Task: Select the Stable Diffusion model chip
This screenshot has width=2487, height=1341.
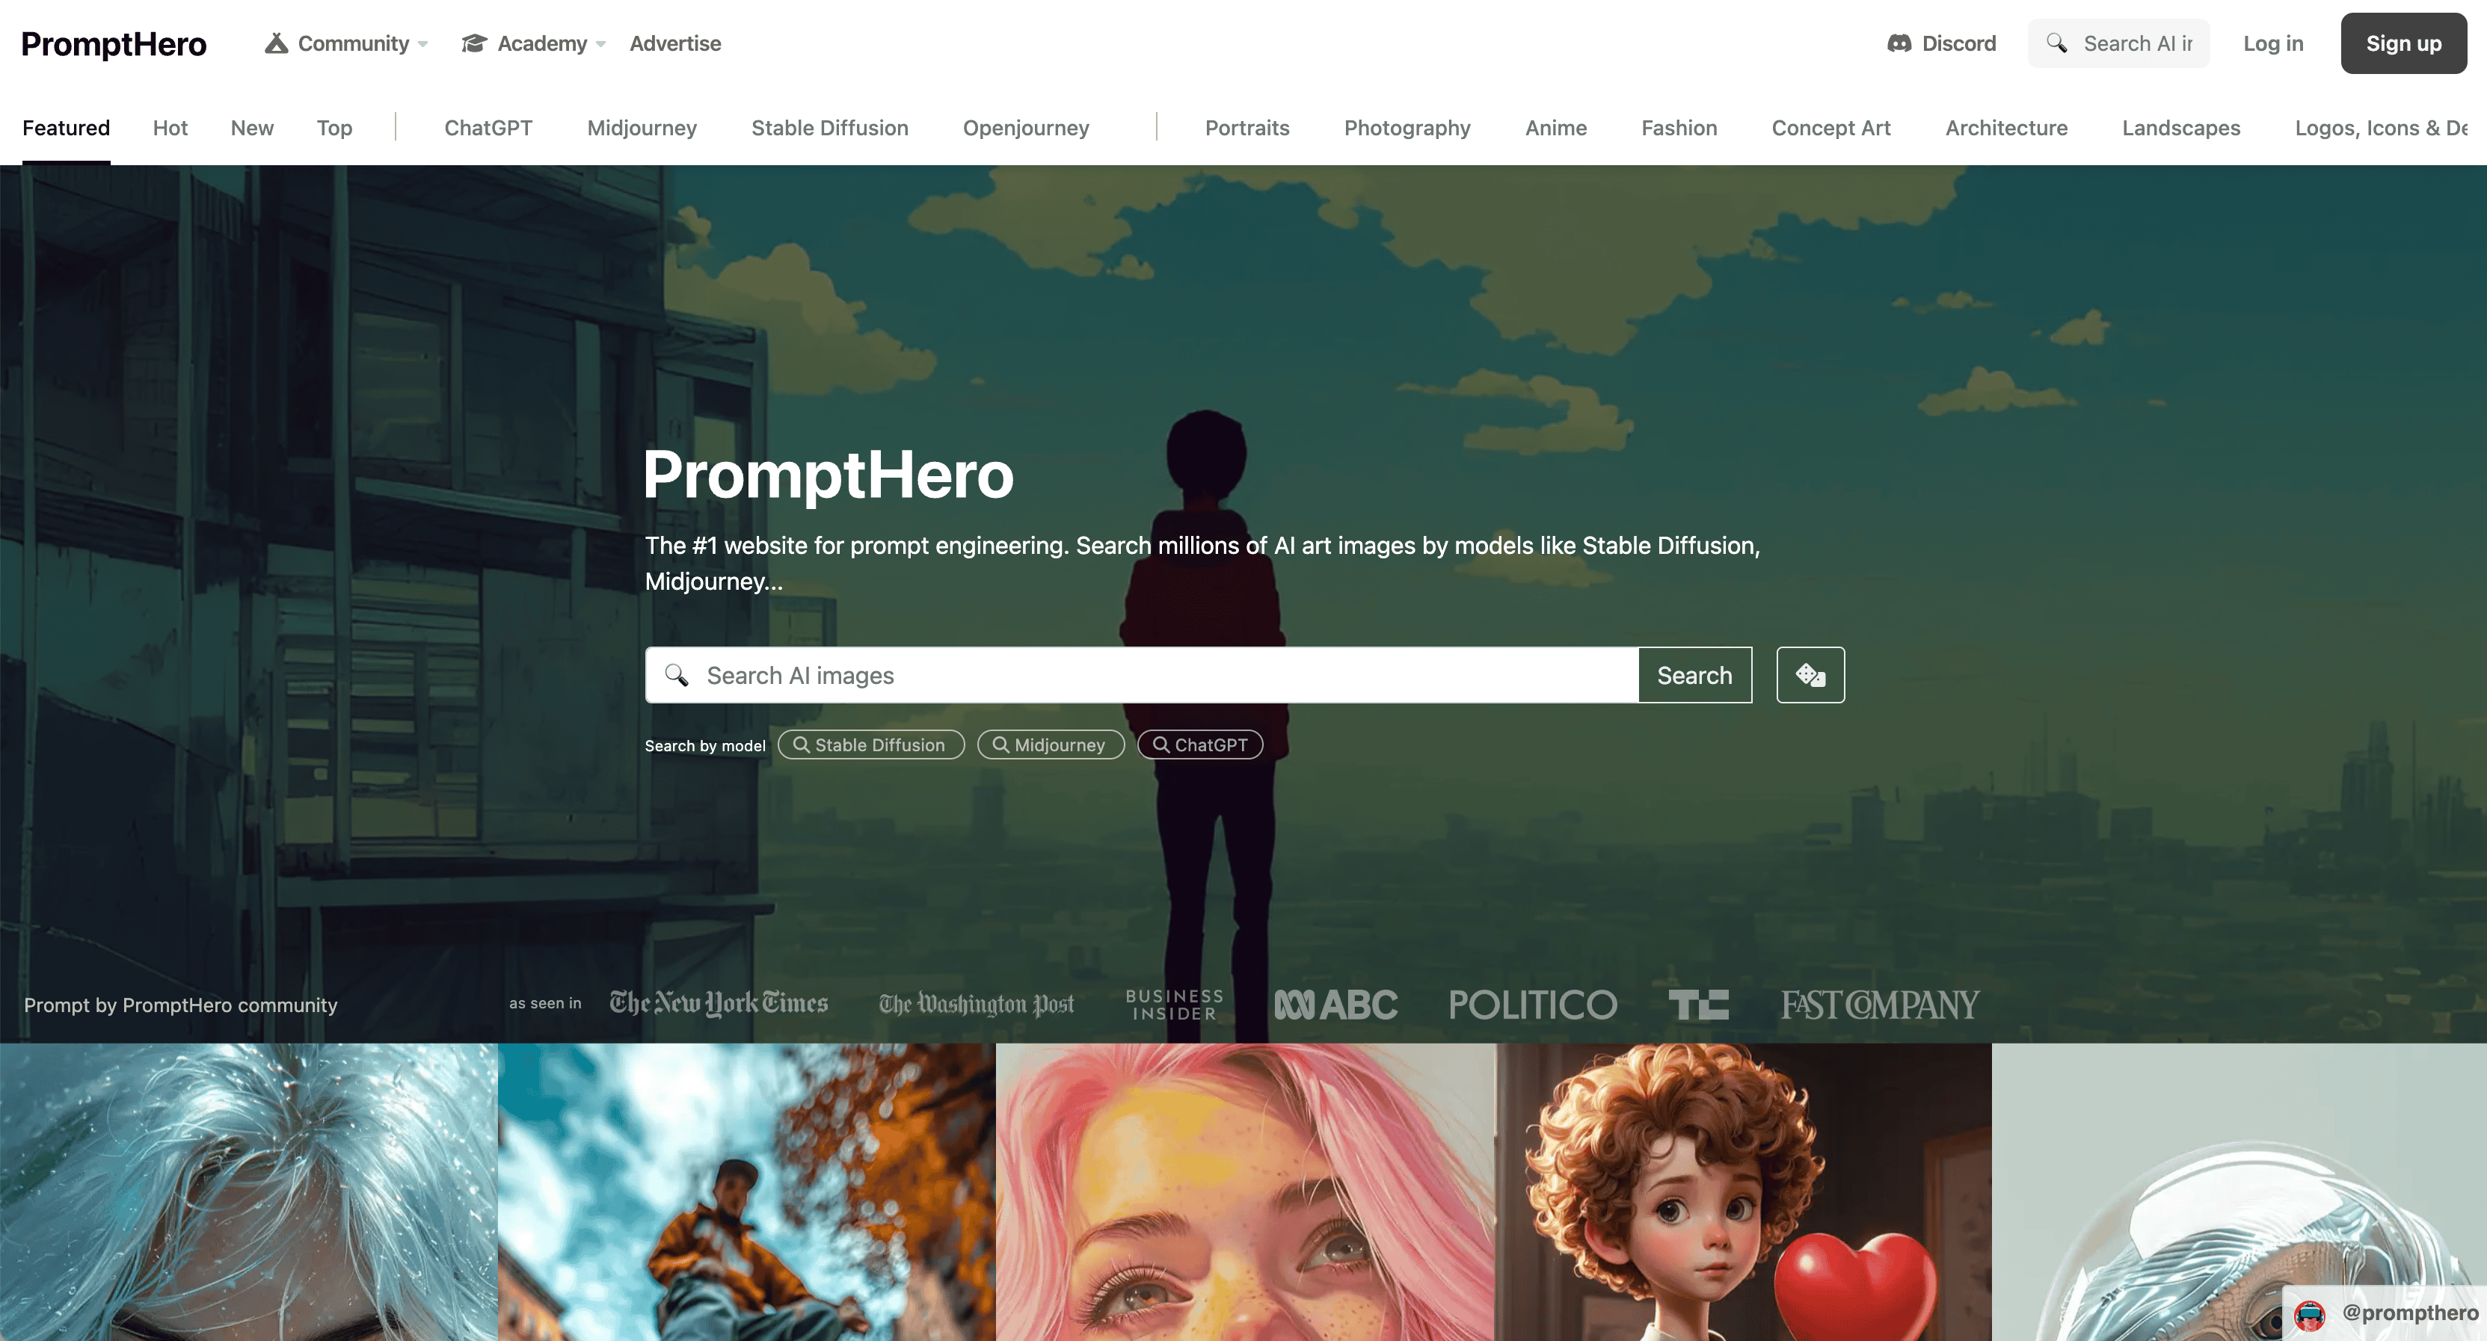Action: pyautogui.click(x=871, y=745)
